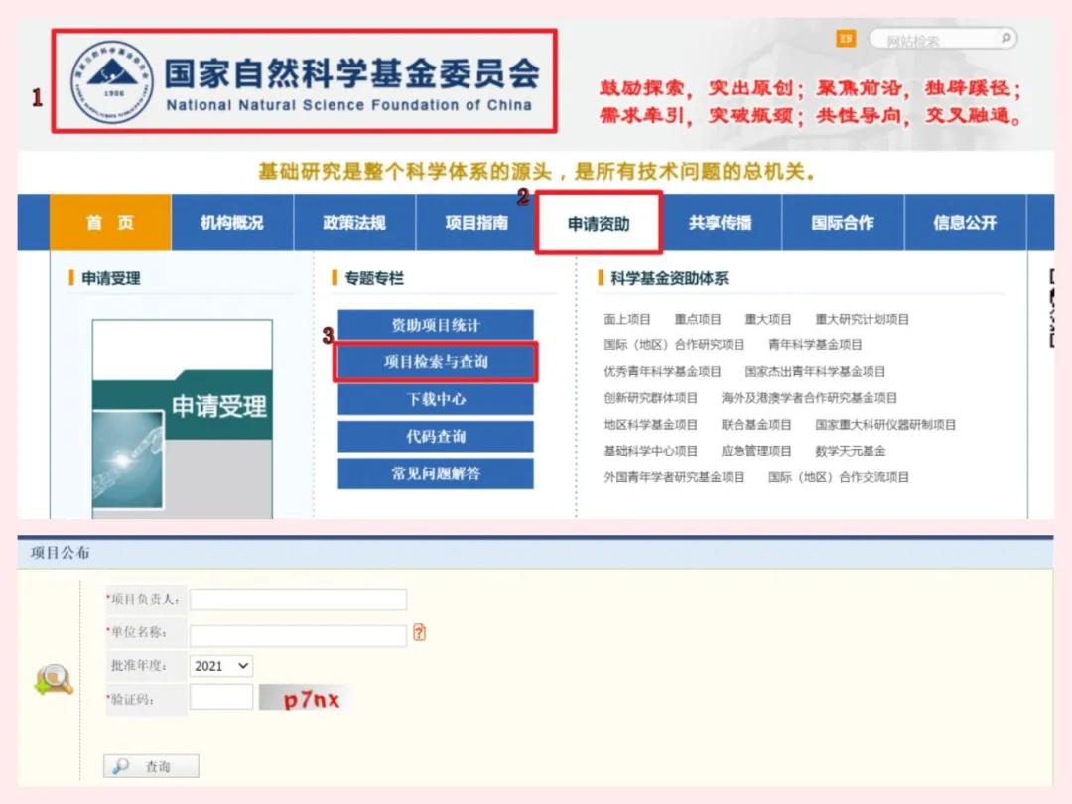1072x804 pixels.
Task: Click inside the 项目负责人 input field
Action: click(298, 599)
